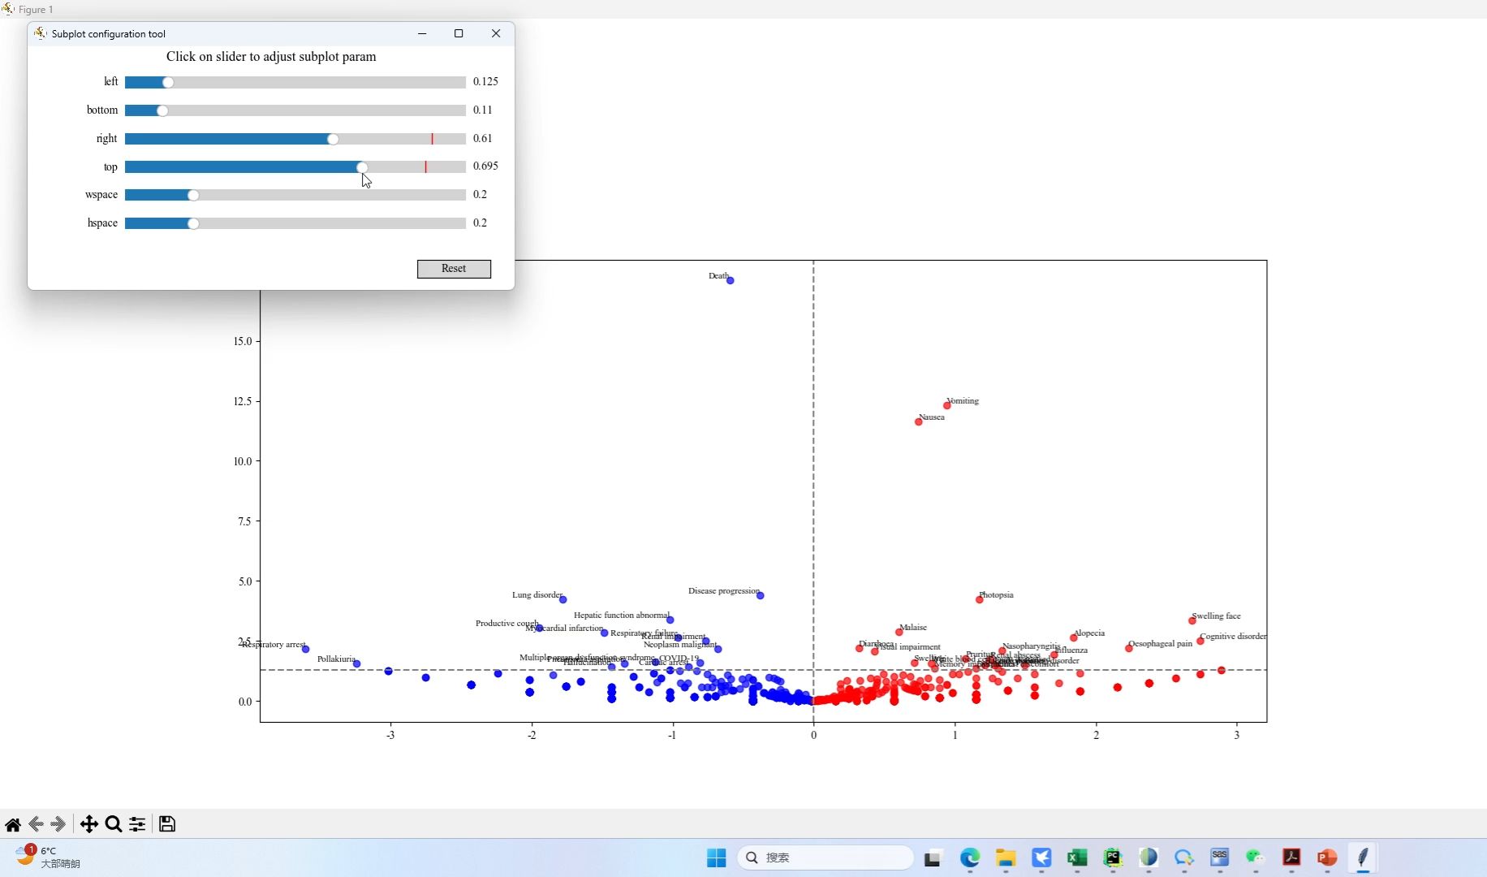The height and width of the screenshot is (877, 1487).
Task: Switch to SAS on taskbar
Action: coord(1220,858)
